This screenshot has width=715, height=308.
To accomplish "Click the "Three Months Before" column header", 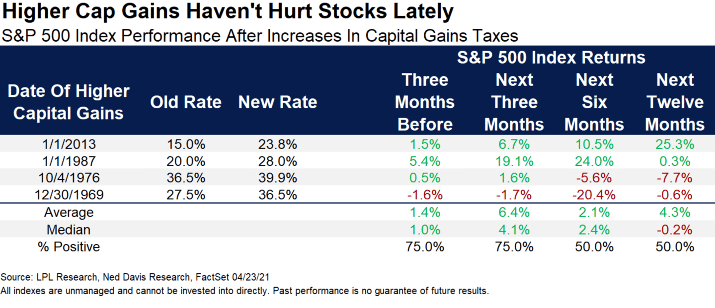I will pos(424,102).
